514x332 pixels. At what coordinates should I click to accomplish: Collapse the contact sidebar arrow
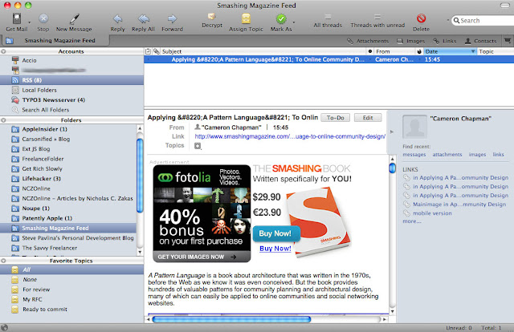pyautogui.click(x=392, y=132)
